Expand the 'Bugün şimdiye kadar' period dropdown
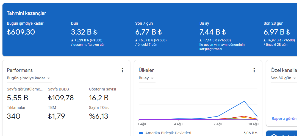Image resolution: width=297 pixels, height=136 pixels. (x=28, y=78)
